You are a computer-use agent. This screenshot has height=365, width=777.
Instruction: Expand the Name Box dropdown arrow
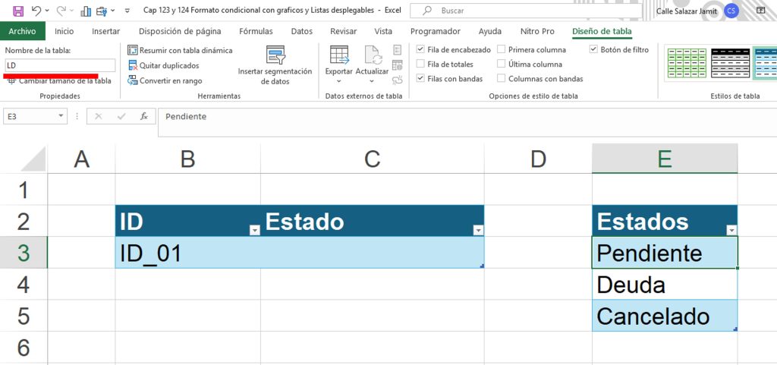click(61, 116)
